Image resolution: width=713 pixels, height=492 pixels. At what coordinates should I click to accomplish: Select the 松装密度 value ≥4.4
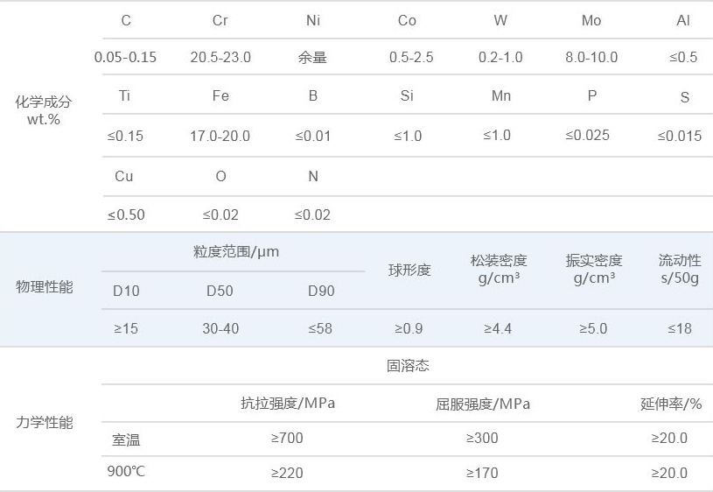click(x=498, y=328)
